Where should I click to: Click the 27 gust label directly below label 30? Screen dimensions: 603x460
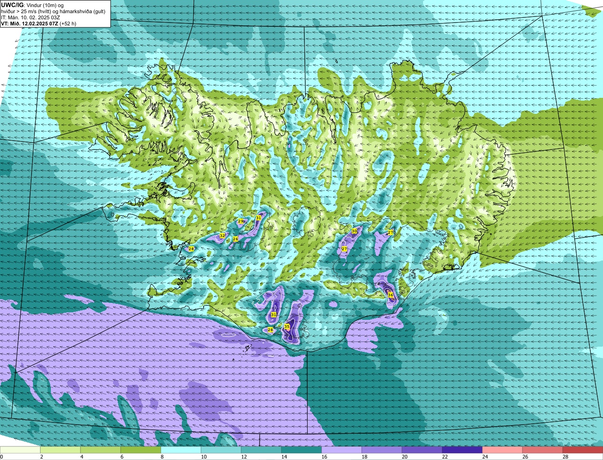click(x=344, y=249)
